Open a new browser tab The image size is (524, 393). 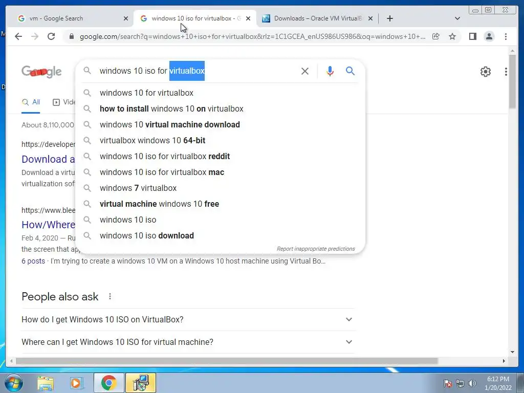(389, 18)
